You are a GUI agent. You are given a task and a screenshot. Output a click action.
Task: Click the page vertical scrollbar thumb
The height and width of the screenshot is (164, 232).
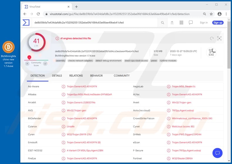click(x=229, y=45)
